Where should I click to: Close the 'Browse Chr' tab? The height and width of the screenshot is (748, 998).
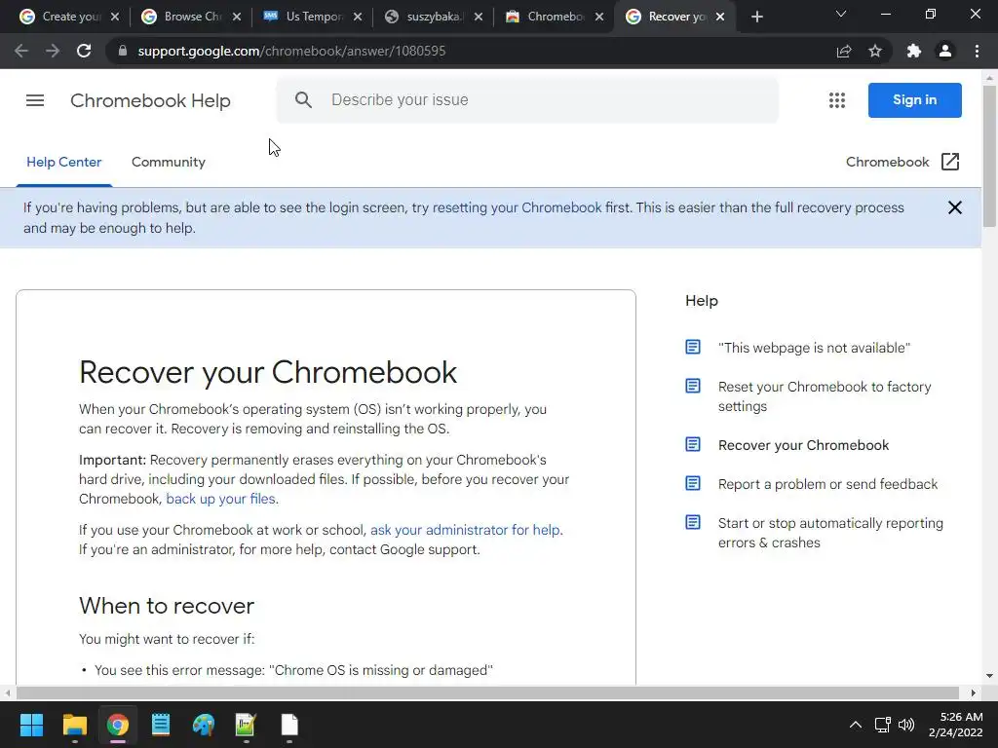(x=237, y=18)
